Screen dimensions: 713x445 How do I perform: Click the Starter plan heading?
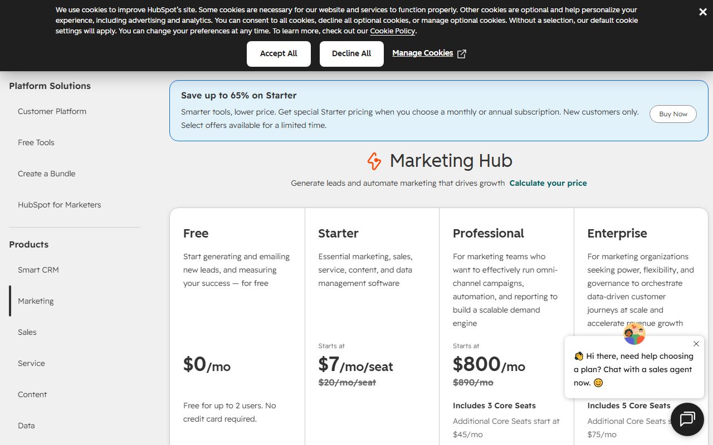[338, 233]
